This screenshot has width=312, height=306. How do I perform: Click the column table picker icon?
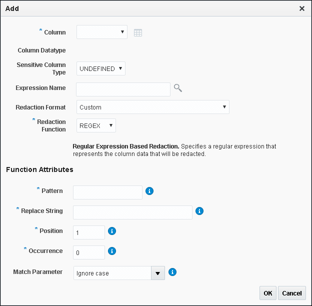[138, 32]
